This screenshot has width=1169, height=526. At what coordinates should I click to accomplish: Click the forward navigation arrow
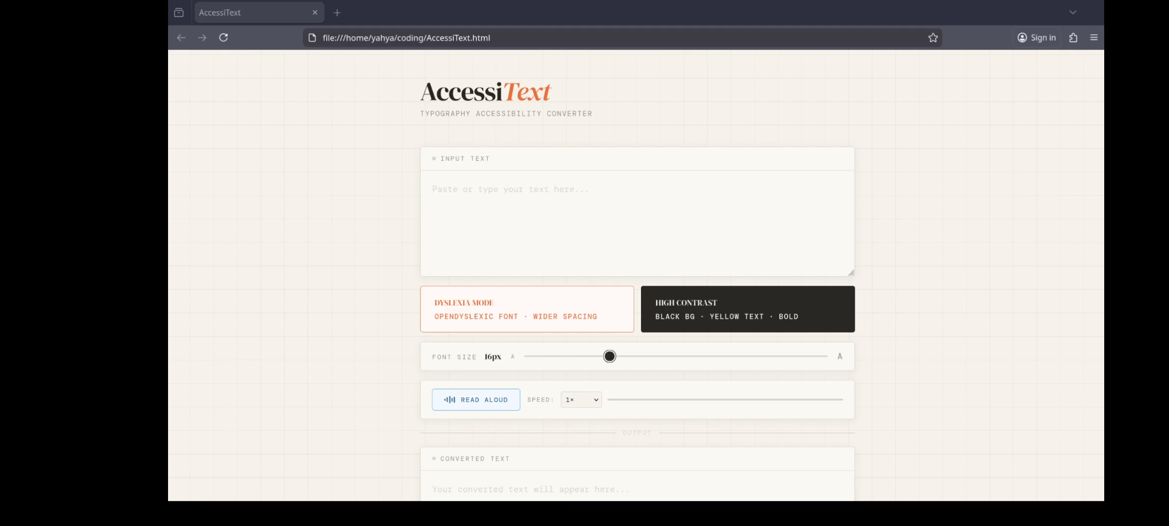202,38
